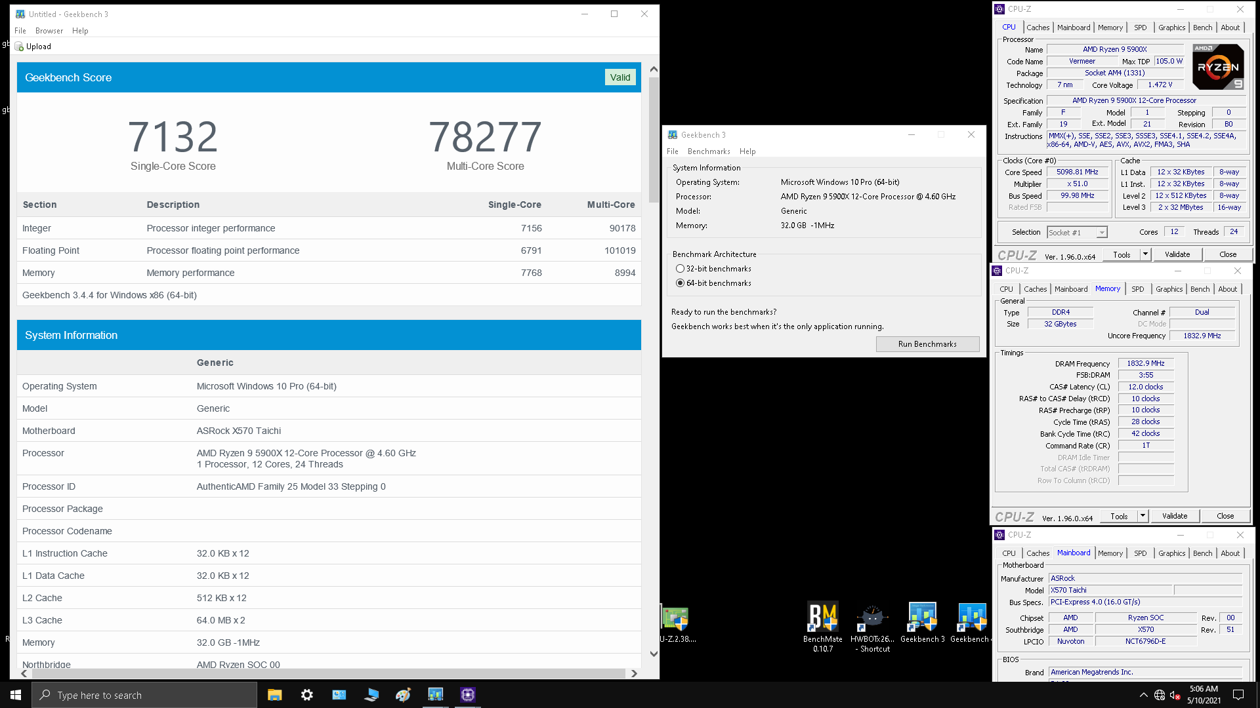Click the horizontal scrollbar track in Geekbench results
Image resolution: width=1260 pixels, height=708 pixels.
point(328,673)
